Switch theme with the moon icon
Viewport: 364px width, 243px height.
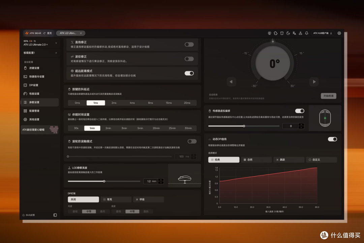[288, 33]
